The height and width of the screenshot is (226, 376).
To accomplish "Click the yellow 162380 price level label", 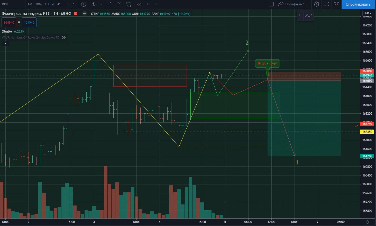I will [367, 132].
